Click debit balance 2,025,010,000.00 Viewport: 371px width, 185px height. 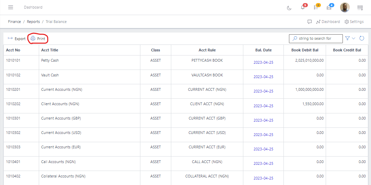coord(309,61)
